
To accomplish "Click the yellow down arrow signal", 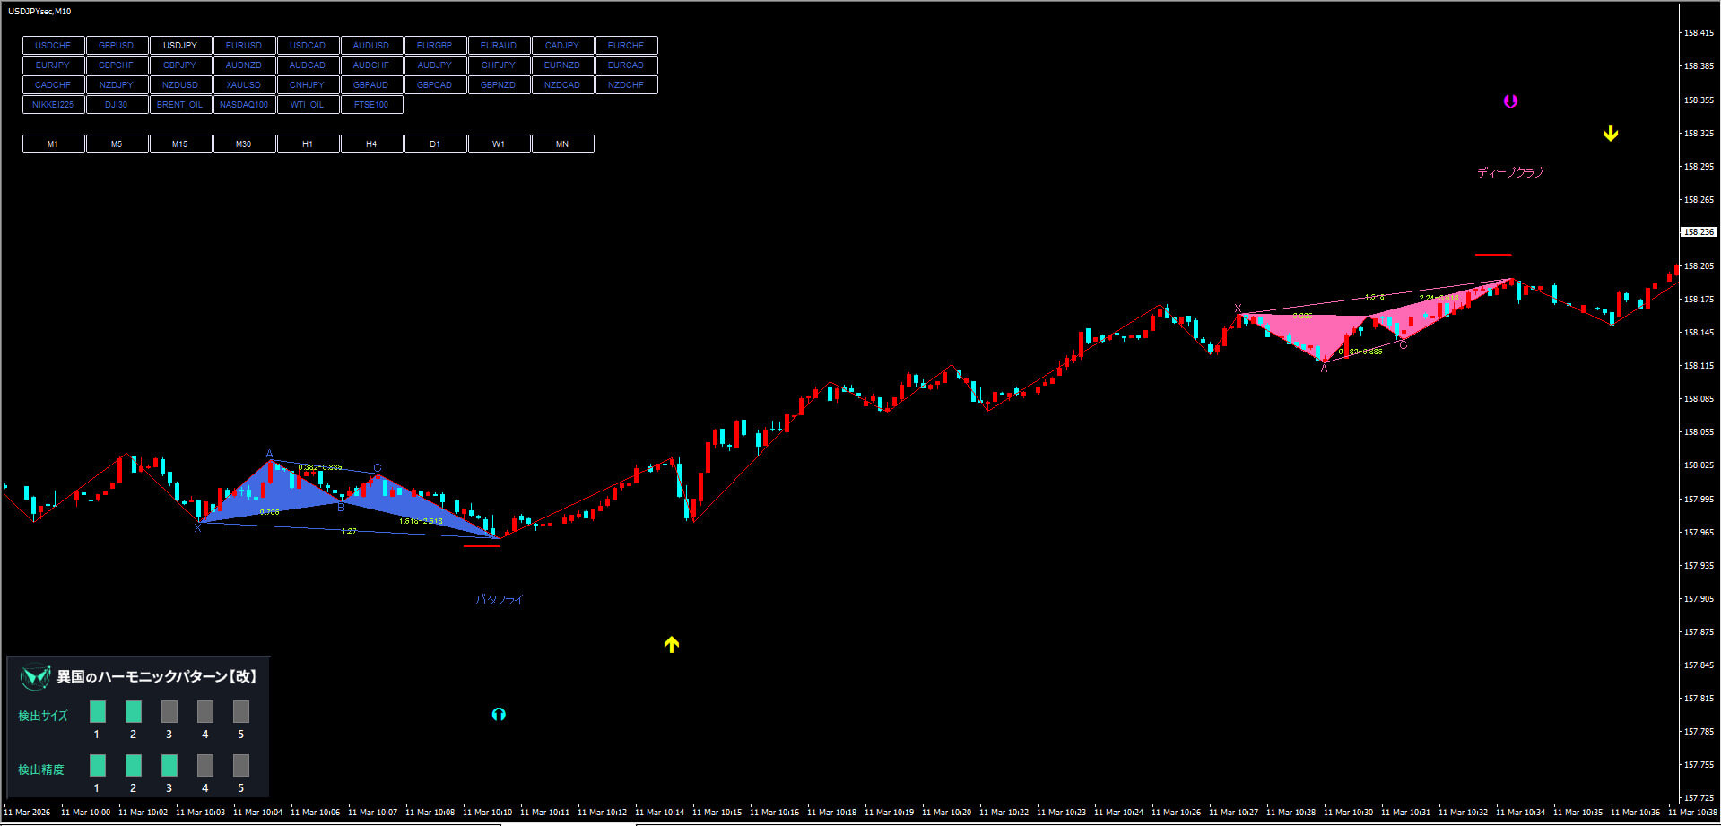I will 1611,134.
